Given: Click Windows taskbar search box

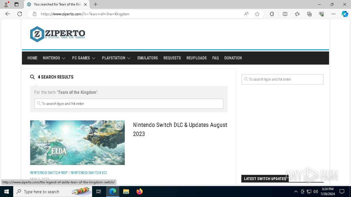Looking at the screenshot, I should (53, 192).
